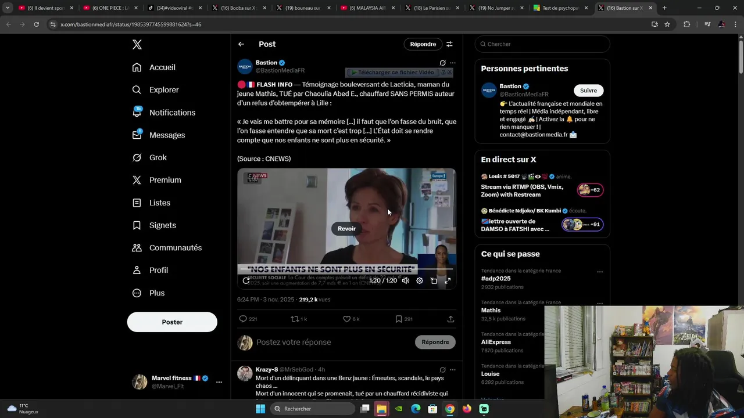This screenshot has height=418, width=744.
Task: Click Revoir on the video
Action: (x=346, y=229)
